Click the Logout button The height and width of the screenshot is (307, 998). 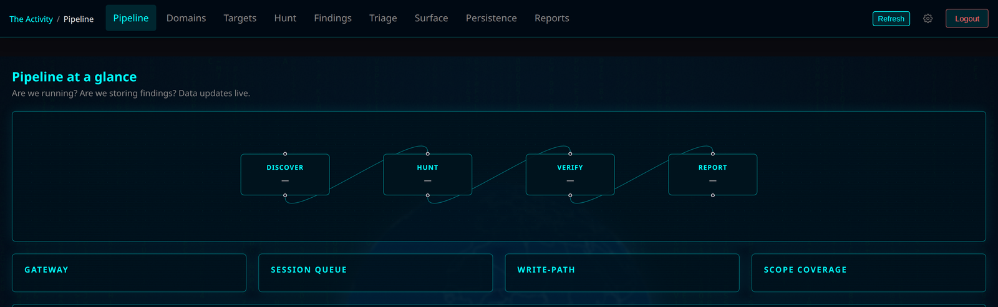tap(967, 19)
